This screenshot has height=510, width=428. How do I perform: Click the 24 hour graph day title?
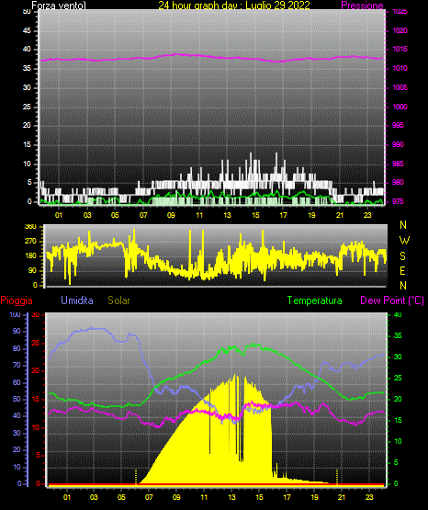tap(234, 6)
